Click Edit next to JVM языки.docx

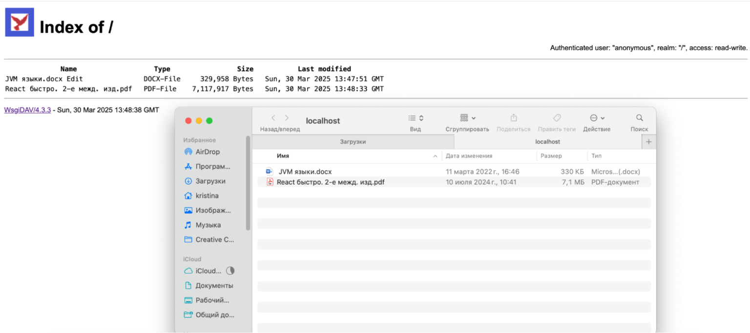[x=76, y=78]
